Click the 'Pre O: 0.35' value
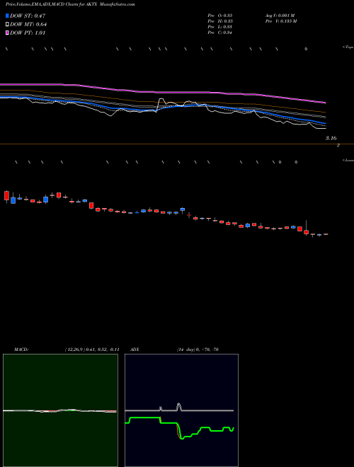The width and height of the screenshot is (354, 467). 220,16
